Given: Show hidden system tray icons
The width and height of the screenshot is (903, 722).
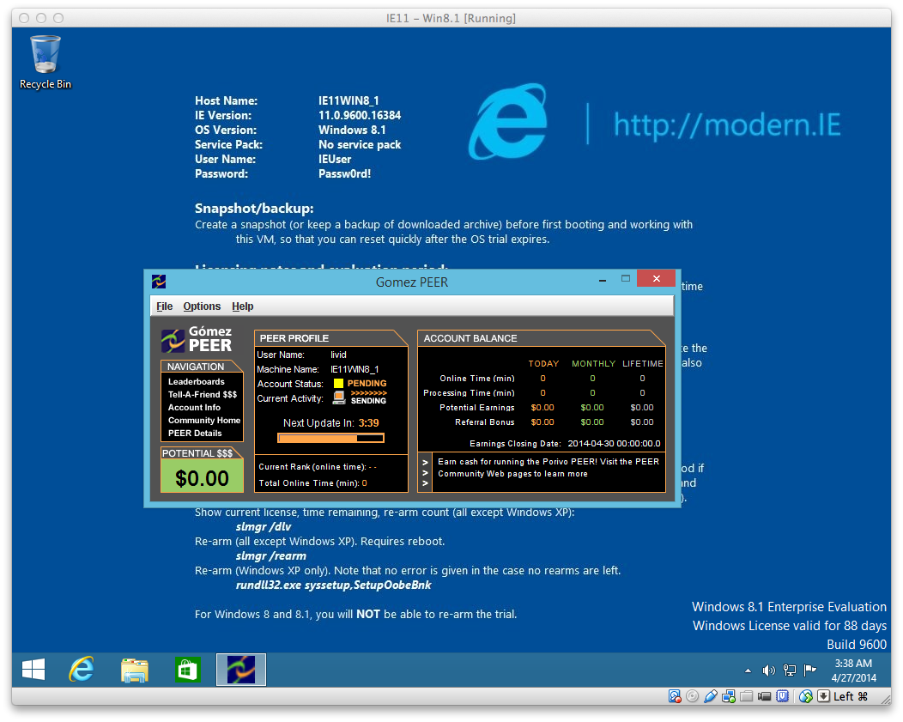Looking at the screenshot, I should (748, 670).
